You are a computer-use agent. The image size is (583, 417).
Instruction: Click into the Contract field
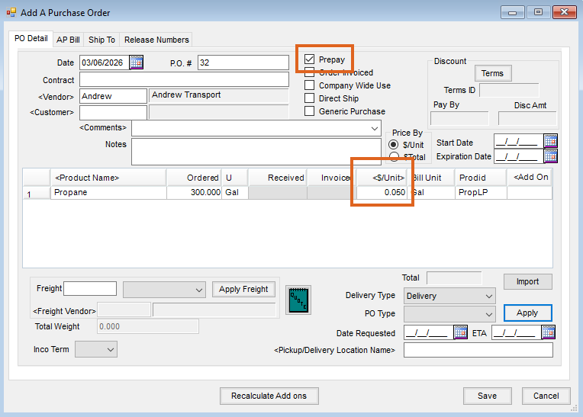(x=184, y=79)
